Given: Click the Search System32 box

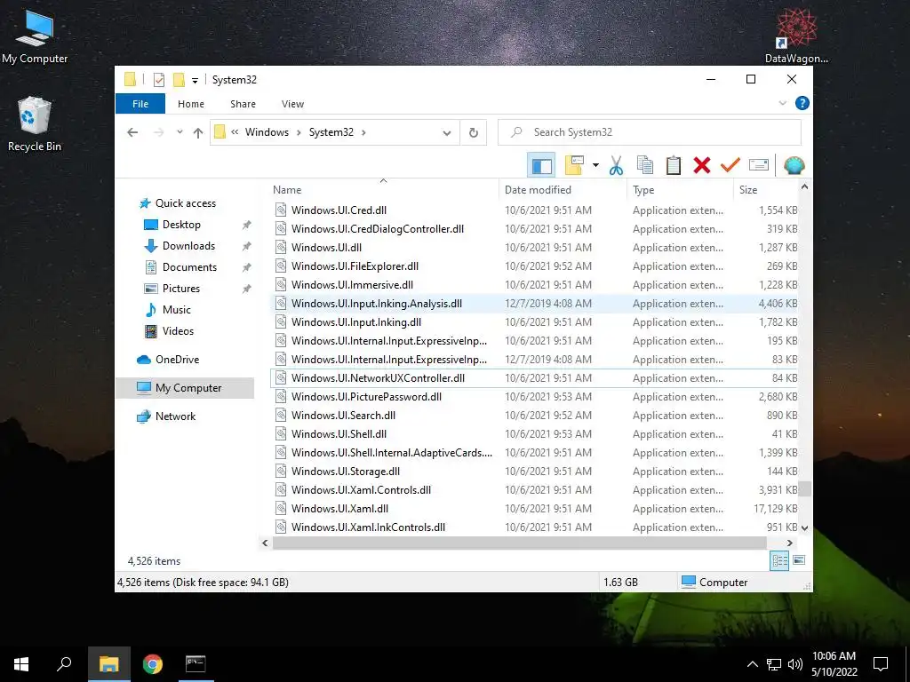Looking at the screenshot, I should pos(650,132).
